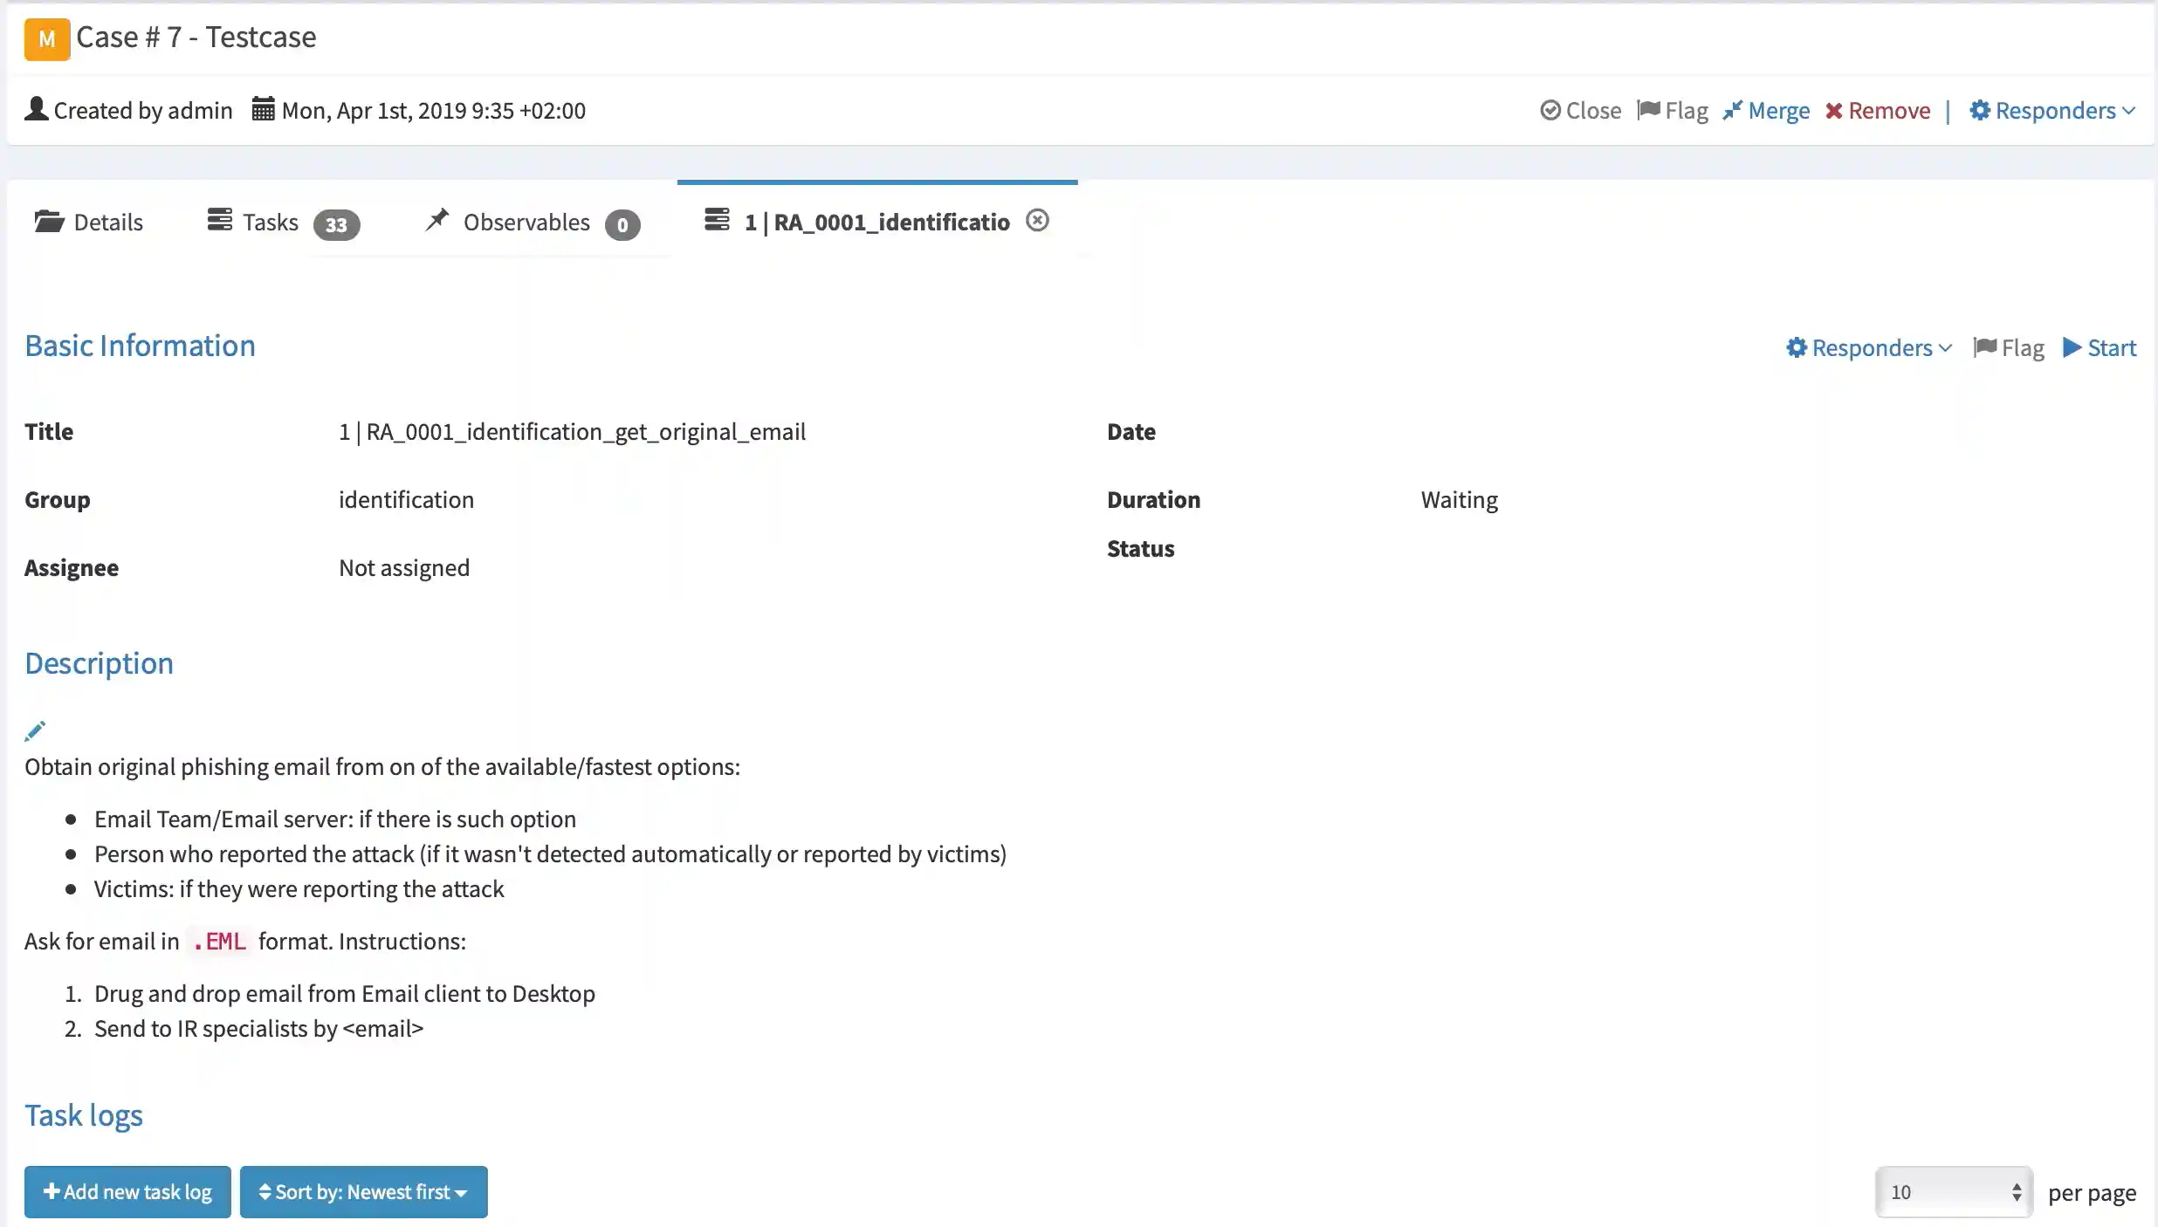
Task: Open the task Responders dropdown
Action: pos(1869,348)
